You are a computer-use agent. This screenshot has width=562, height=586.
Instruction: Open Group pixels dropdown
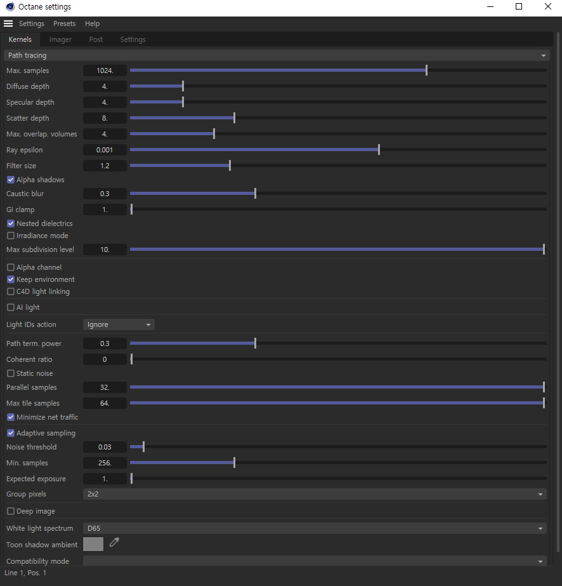tap(315, 494)
